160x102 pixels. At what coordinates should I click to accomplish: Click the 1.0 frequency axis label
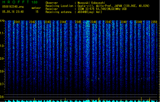coord(2,46)
